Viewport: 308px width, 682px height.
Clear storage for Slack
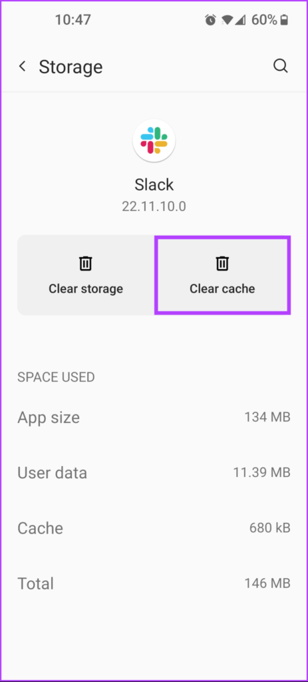86,275
